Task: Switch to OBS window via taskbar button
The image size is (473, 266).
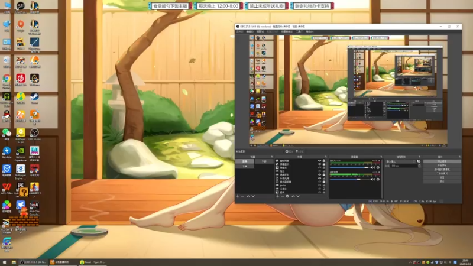Action: coord(33,262)
